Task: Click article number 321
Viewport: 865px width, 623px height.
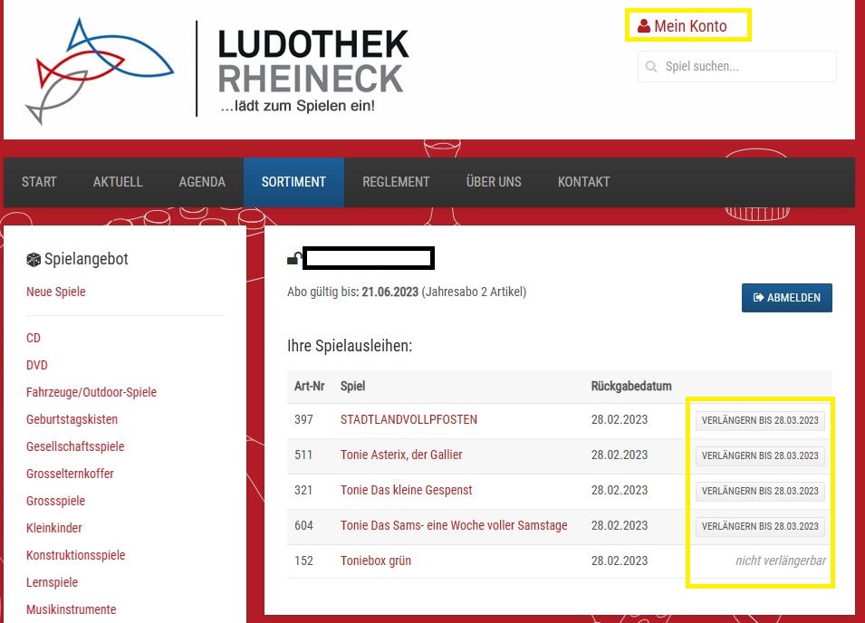Action: pos(303,490)
